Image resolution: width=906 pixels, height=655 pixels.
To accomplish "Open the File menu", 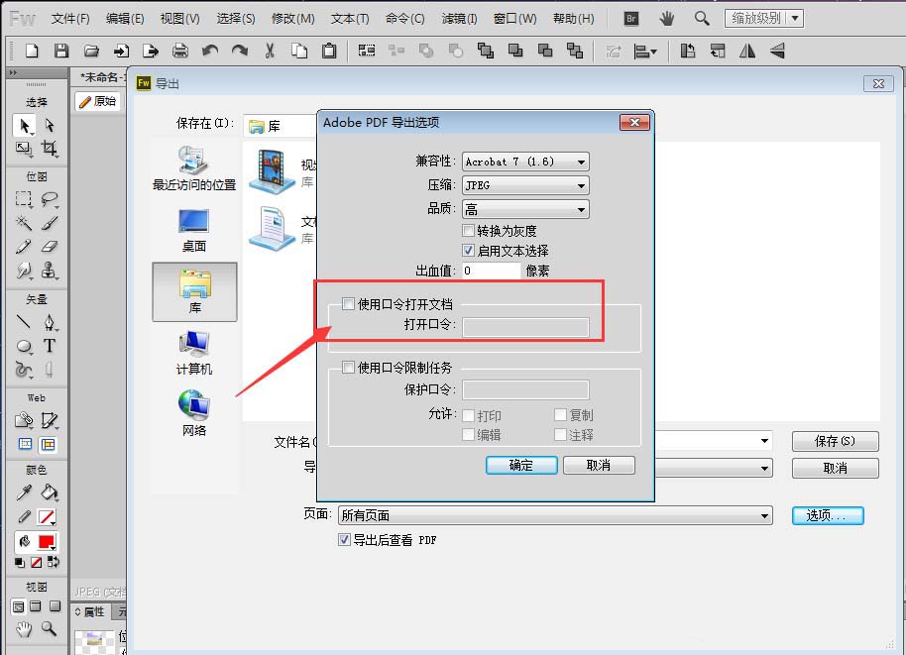I will point(70,19).
